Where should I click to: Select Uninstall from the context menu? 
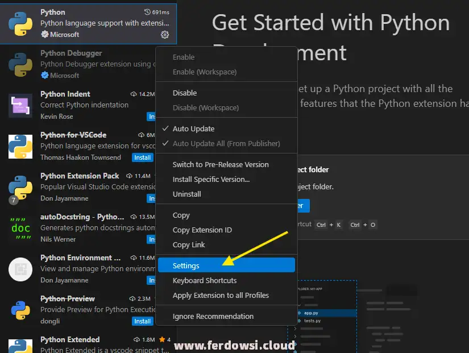coord(226,194)
